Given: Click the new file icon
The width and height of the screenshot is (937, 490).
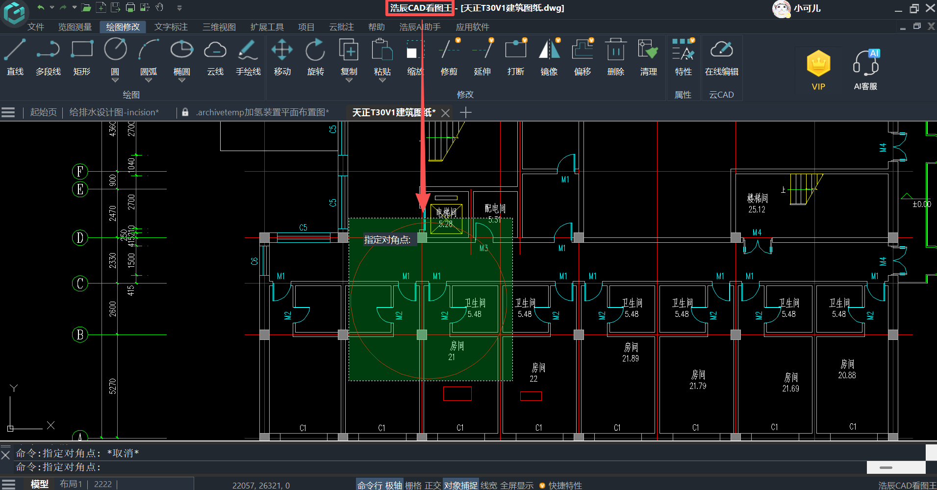Looking at the screenshot, I should click(101, 7).
